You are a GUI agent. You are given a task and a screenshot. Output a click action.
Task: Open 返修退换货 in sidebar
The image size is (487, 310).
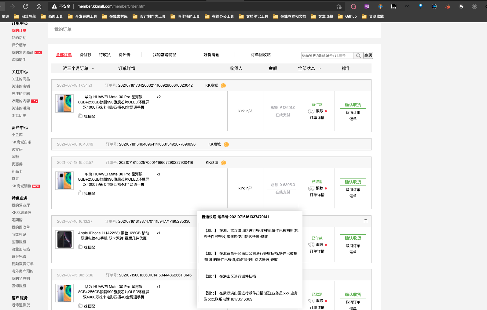point(21,305)
